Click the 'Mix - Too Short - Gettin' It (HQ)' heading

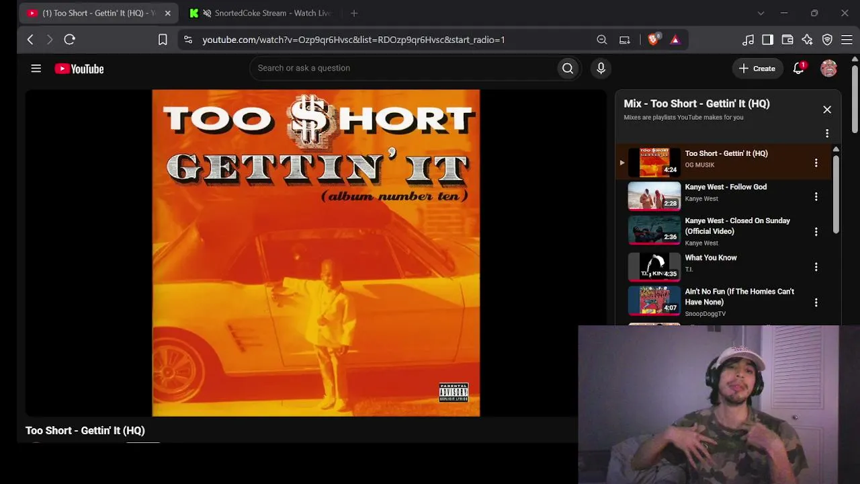point(697,104)
